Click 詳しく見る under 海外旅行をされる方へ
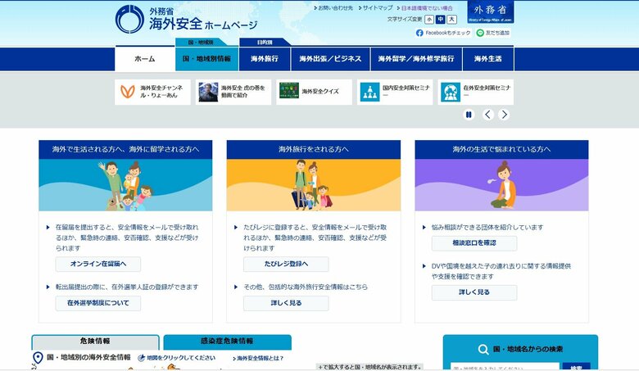 pos(286,303)
